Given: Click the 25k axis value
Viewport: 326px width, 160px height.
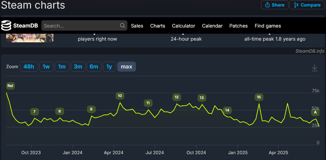Looking at the screenshot, I should (315, 125).
